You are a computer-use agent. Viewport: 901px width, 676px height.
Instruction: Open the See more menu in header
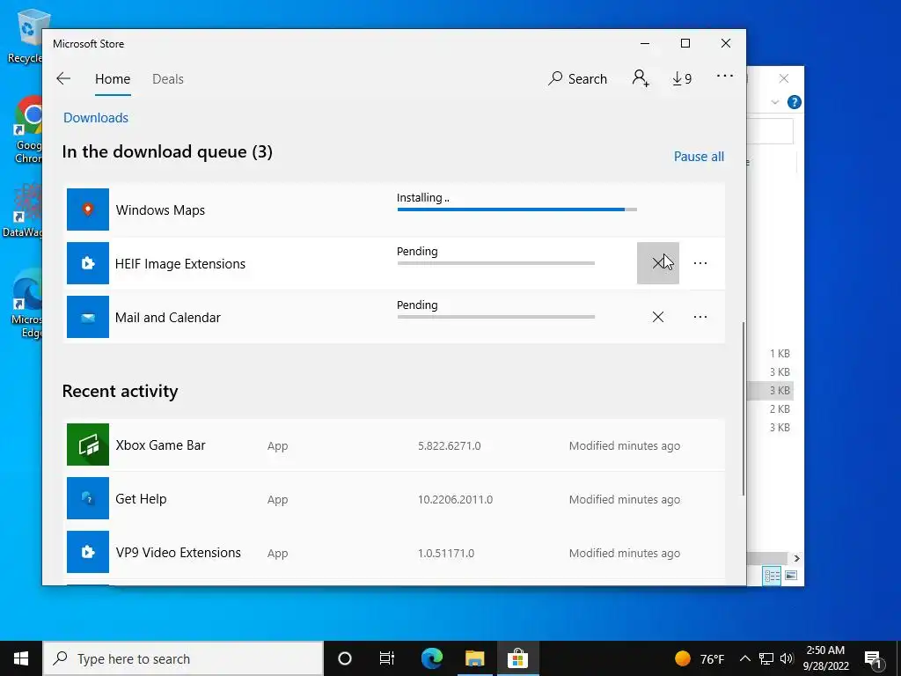[725, 76]
